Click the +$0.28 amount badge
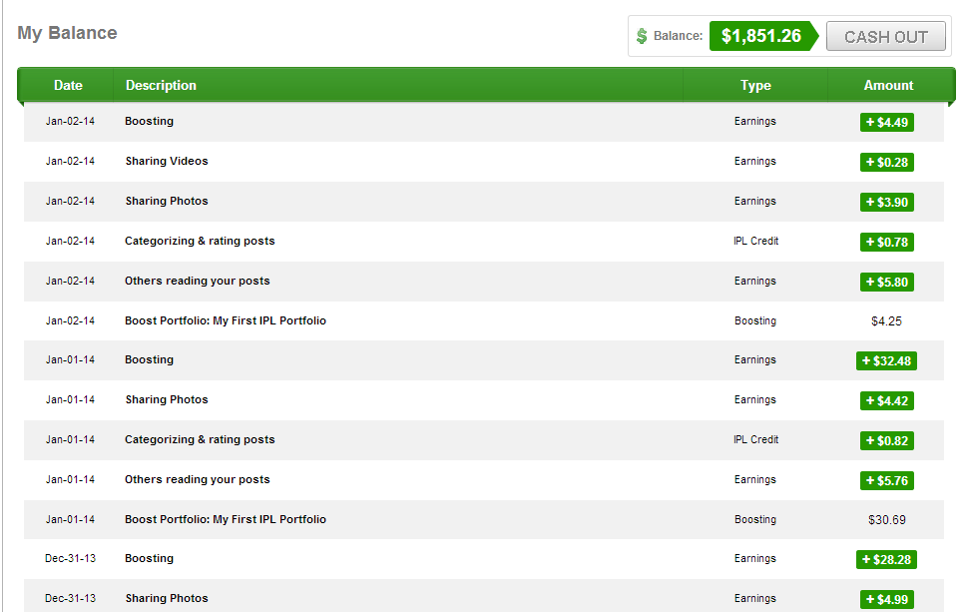The height and width of the screenshot is (612, 969). (x=886, y=162)
